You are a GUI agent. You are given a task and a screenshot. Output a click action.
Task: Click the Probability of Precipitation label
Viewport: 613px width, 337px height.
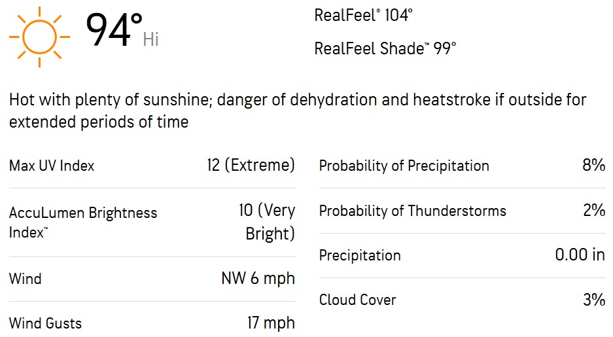[404, 166]
